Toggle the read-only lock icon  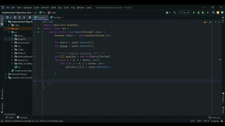click(222, 121)
